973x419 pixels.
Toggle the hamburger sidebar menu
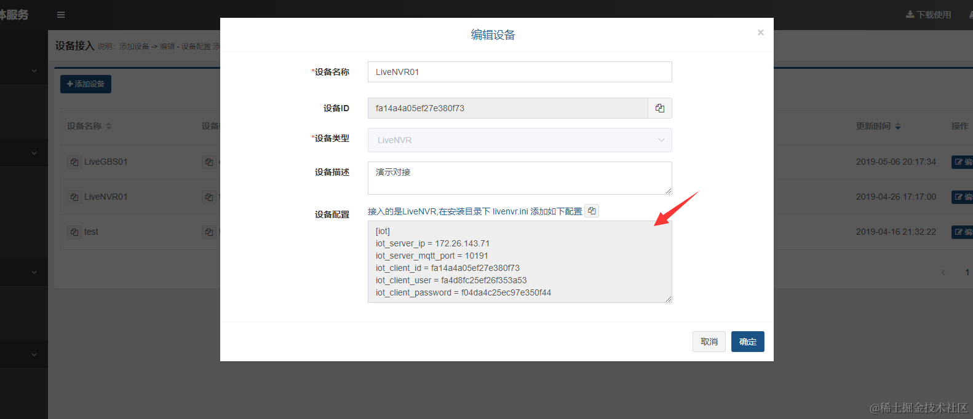61,15
